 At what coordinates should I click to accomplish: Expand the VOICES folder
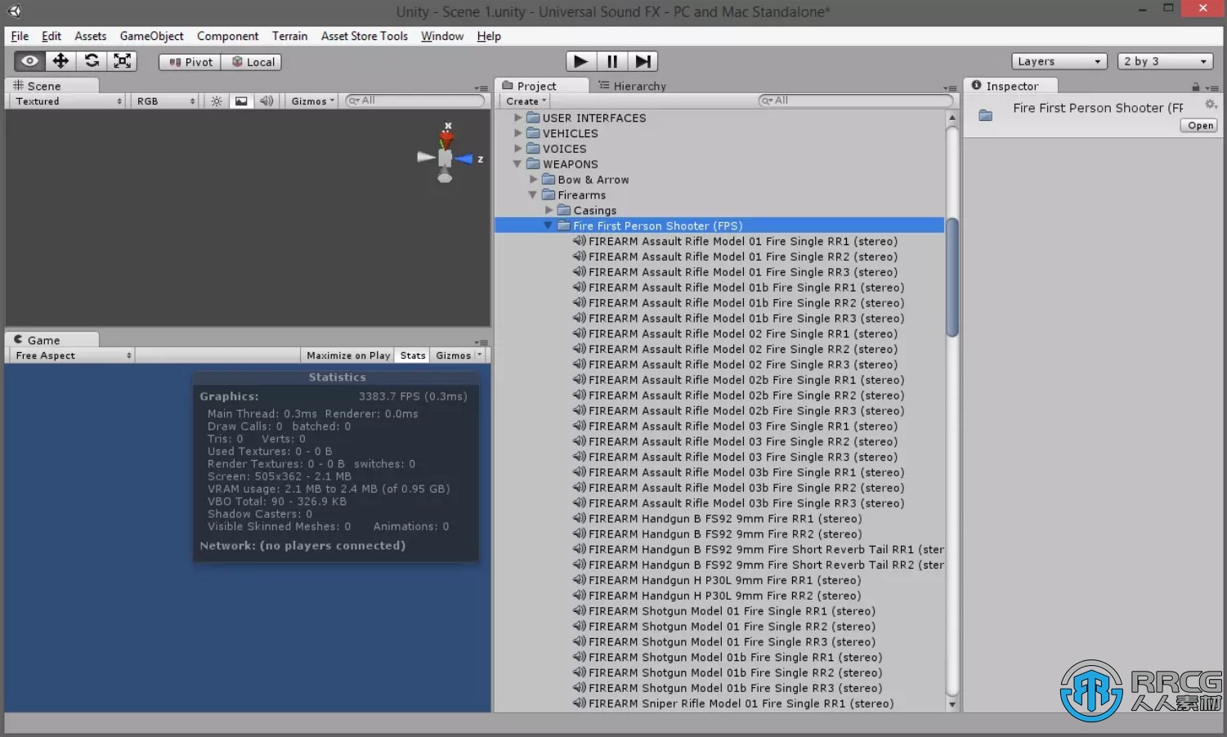point(518,149)
